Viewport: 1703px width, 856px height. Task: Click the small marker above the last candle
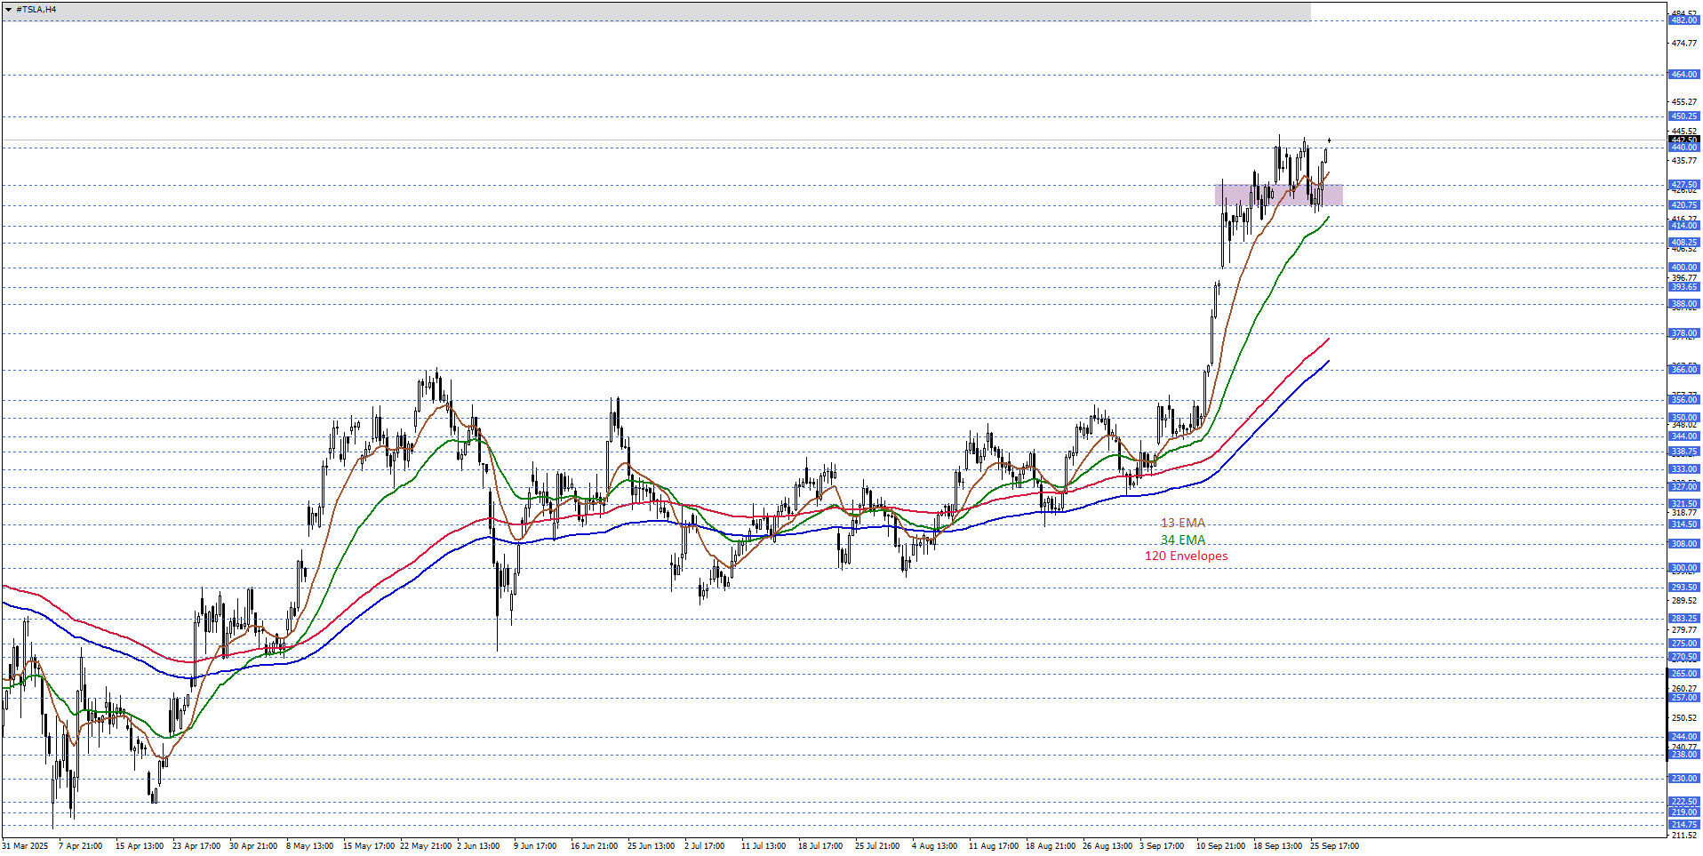click(x=1329, y=140)
